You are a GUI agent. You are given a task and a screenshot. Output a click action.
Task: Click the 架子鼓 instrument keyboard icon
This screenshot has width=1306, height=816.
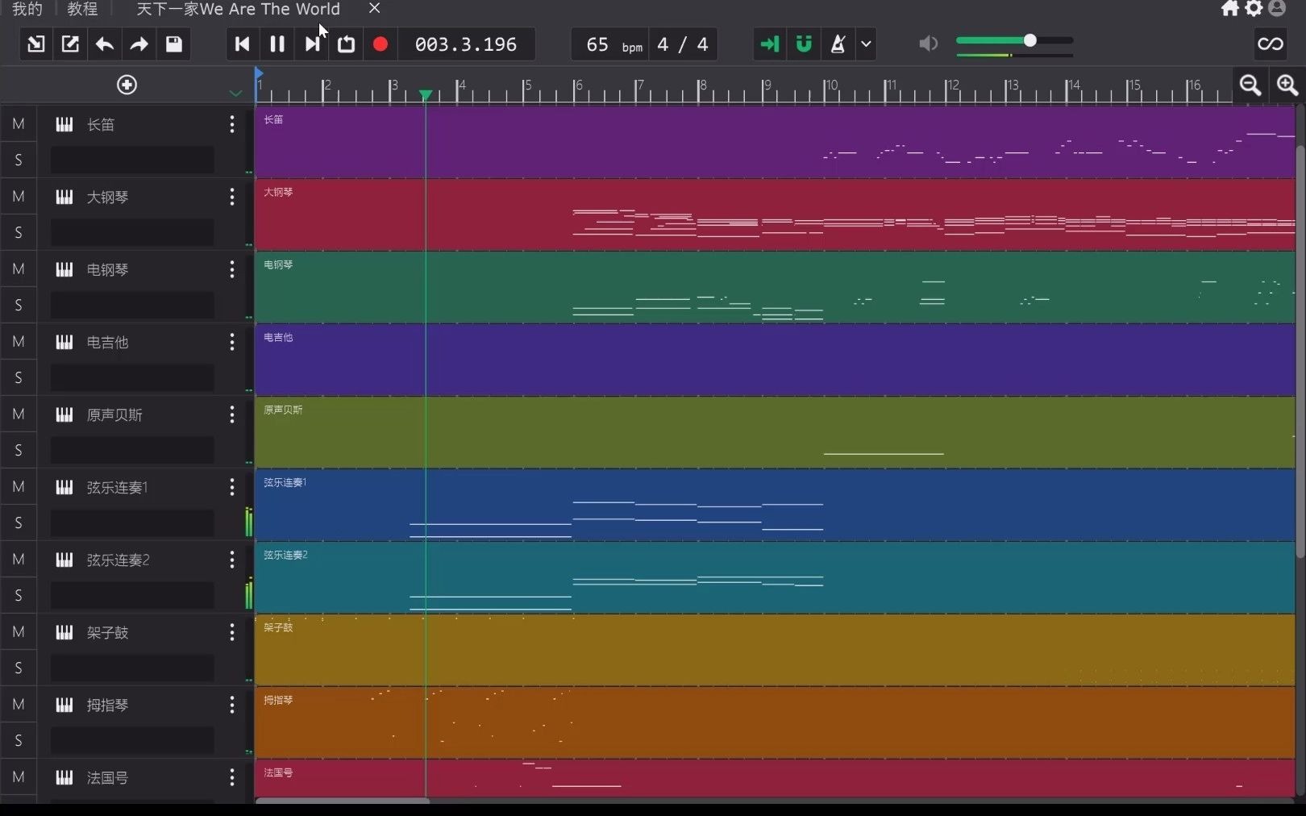point(64,632)
